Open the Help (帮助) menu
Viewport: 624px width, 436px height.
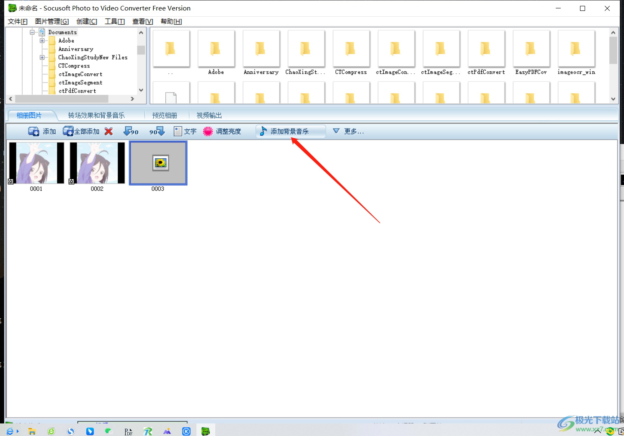click(171, 21)
